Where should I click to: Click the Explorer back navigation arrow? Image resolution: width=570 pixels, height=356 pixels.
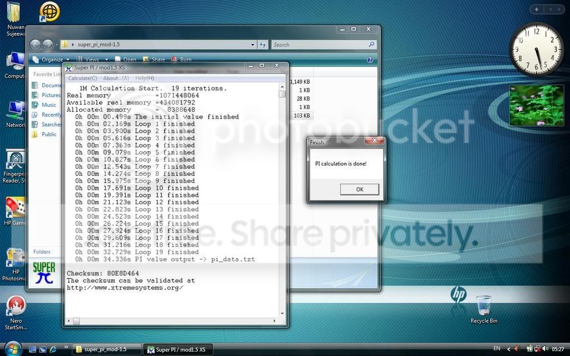(35, 44)
